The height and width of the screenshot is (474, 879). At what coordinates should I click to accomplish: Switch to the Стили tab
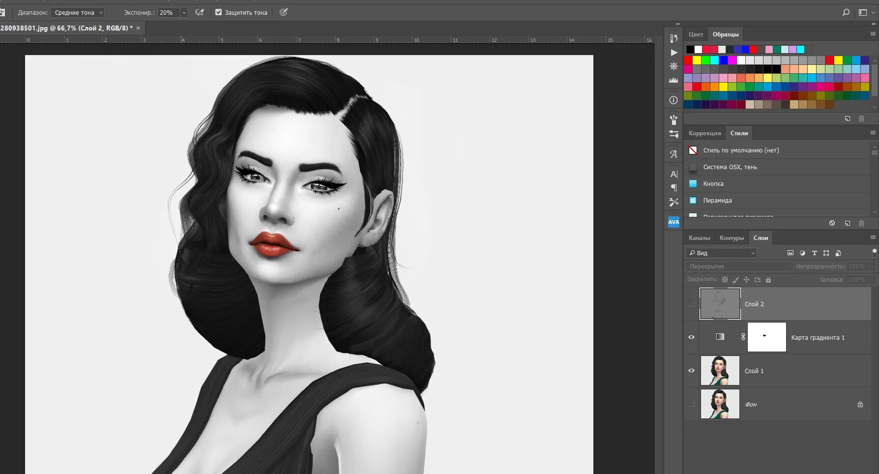[739, 133]
